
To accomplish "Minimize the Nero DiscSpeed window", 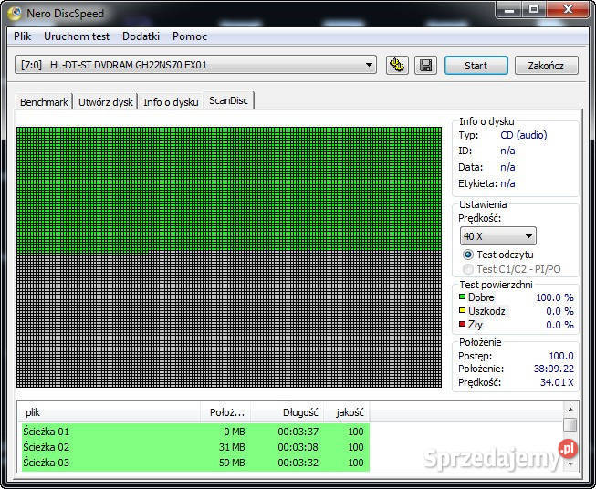I will click(x=509, y=9).
